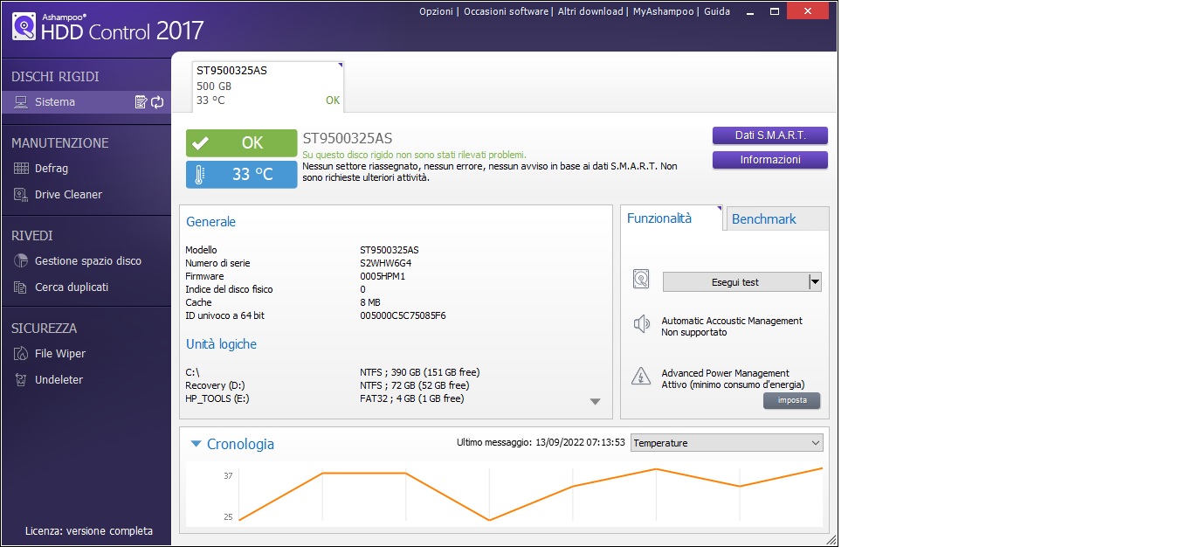Open the report icon beside Sistema
The width and height of the screenshot is (1193, 547).
coord(141,102)
